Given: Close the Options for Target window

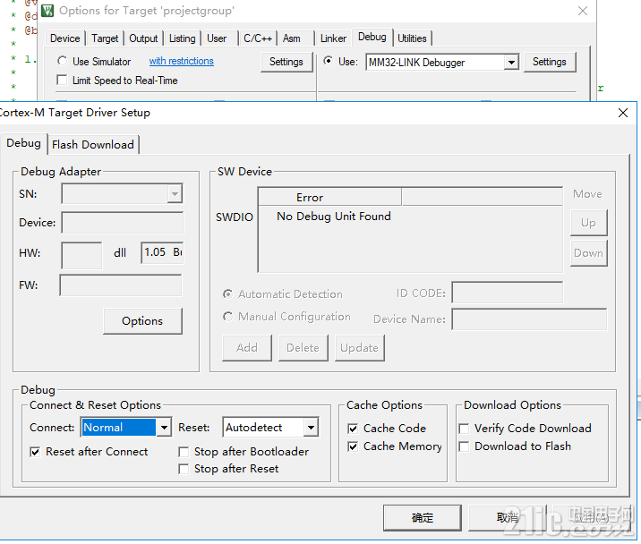Looking at the screenshot, I should click(583, 11).
